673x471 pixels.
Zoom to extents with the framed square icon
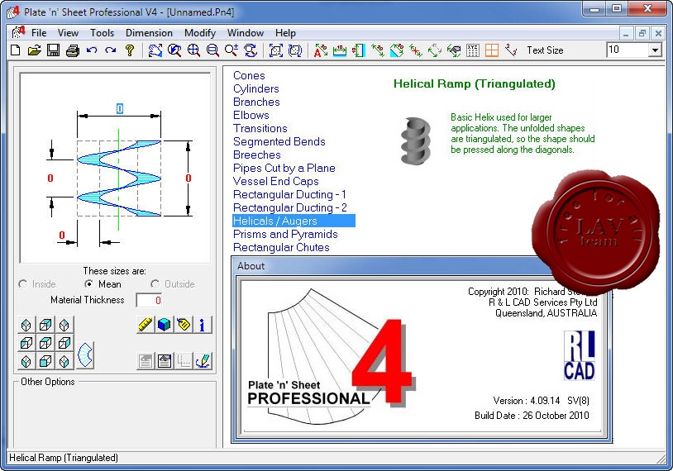click(x=276, y=50)
